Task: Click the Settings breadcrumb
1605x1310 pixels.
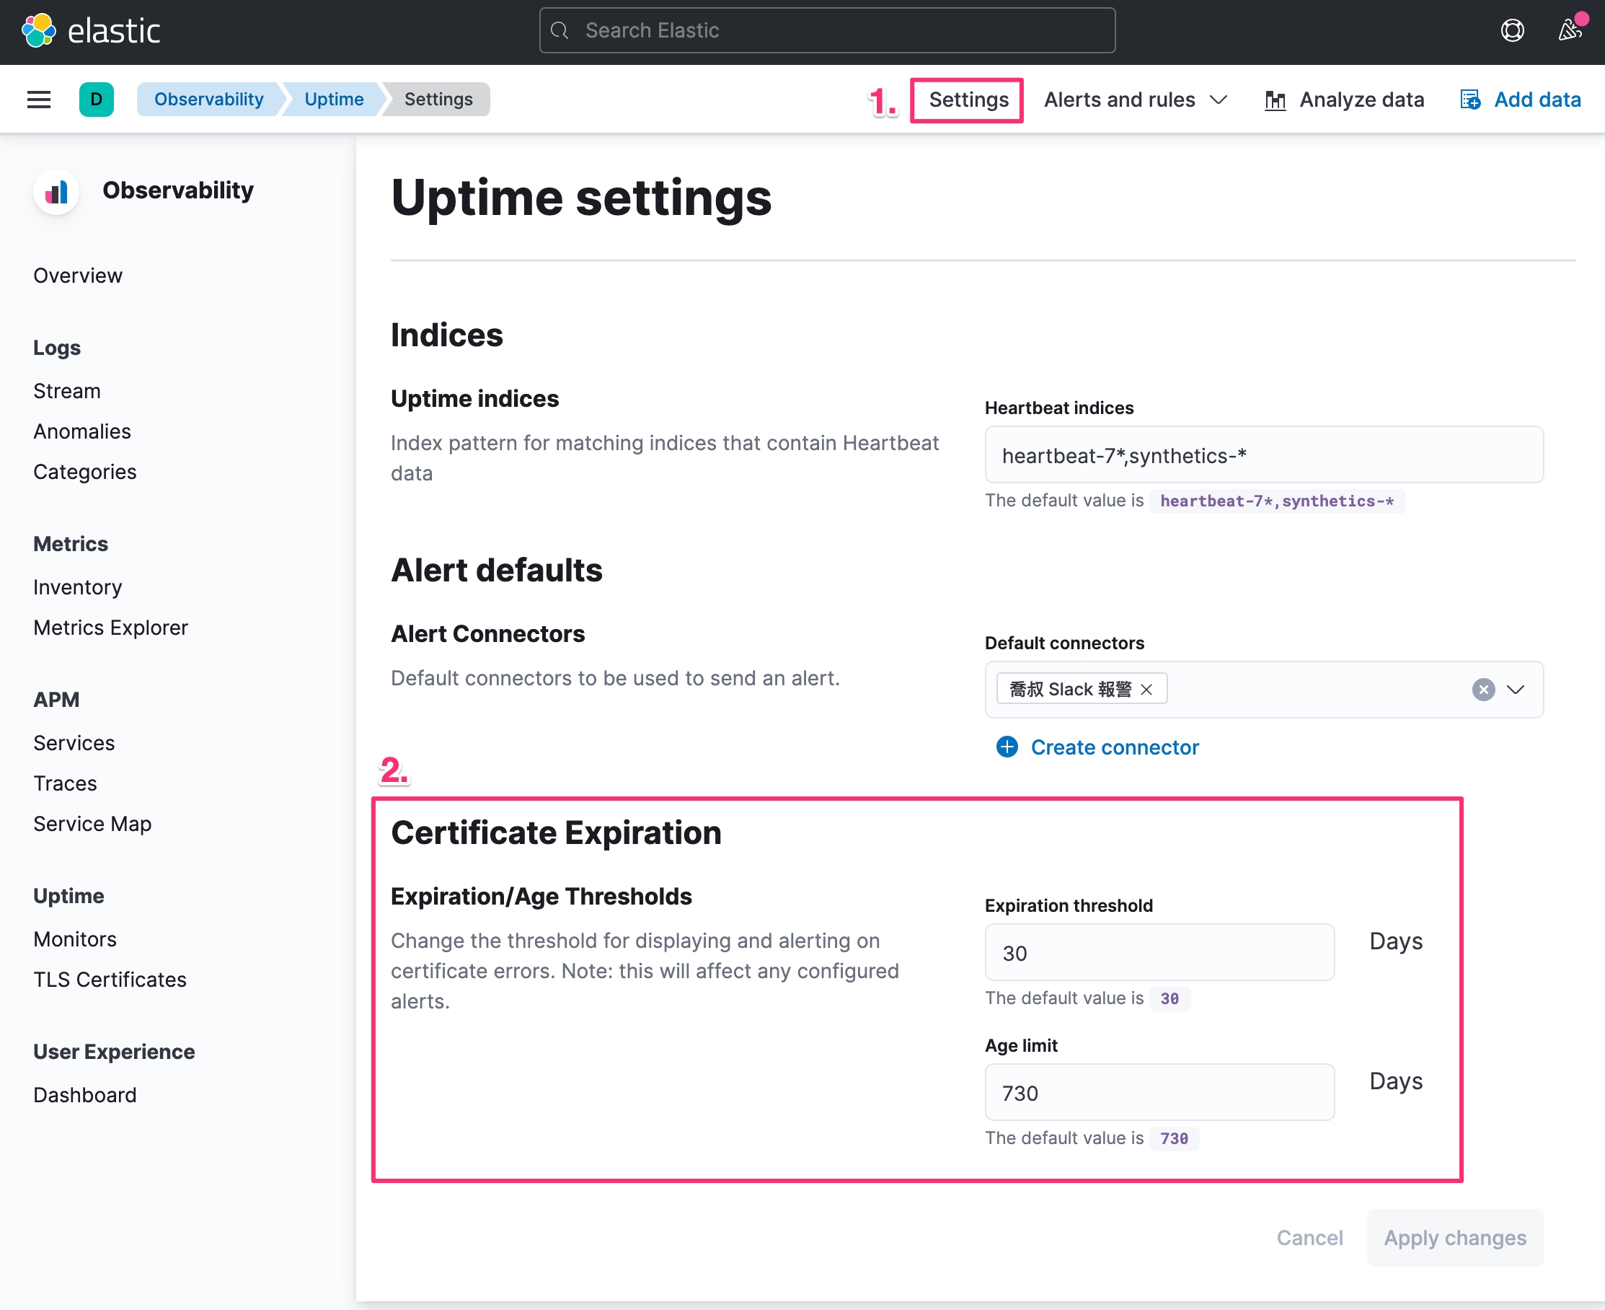Action: [x=438, y=100]
